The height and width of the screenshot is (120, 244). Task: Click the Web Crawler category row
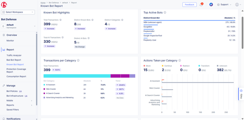89,89
